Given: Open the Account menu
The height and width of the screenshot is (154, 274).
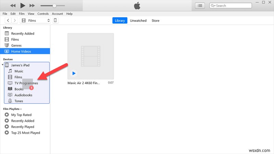Looking at the screenshot, I should point(57,14).
